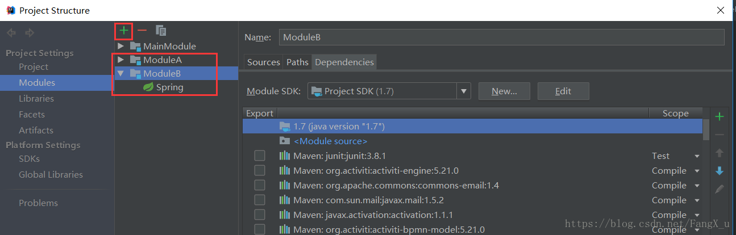Click the green plus to add module
736x235 pixels.
pos(124,31)
